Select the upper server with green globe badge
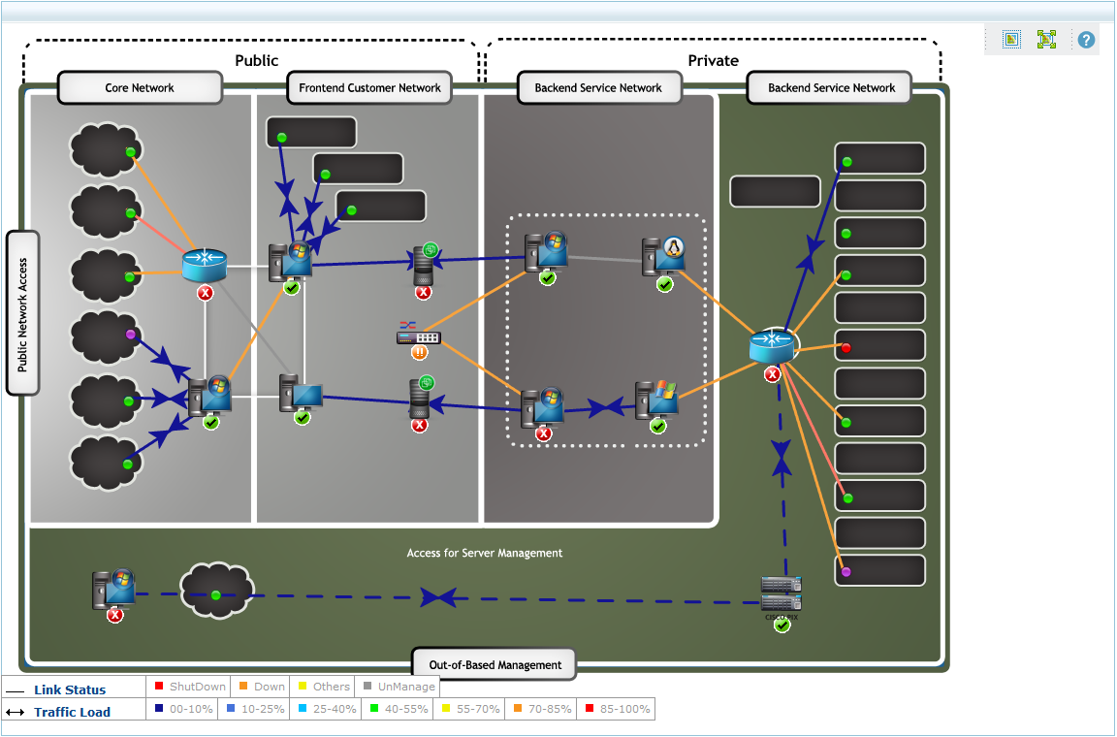This screenshot has height=737, width=1117. 424,264
